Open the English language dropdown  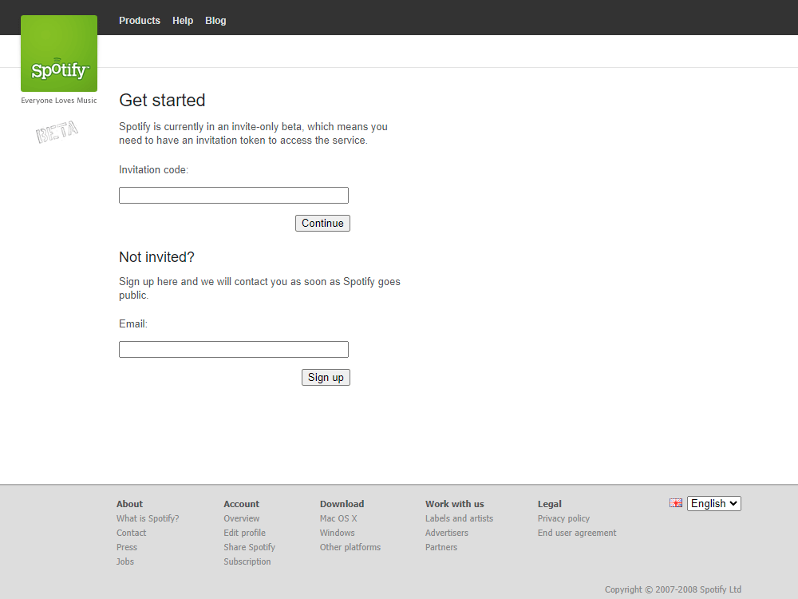click(x=714, y=503)
